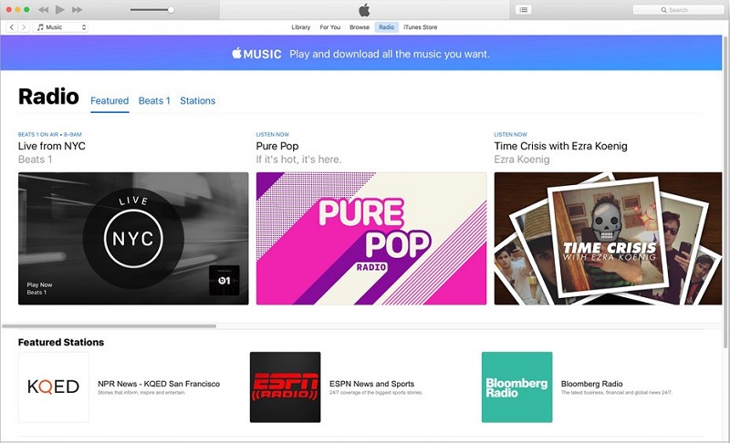Click "If it's hot, it's here." text
The width and height of the screenshot is (730, 443).
(x=299, y=160)
